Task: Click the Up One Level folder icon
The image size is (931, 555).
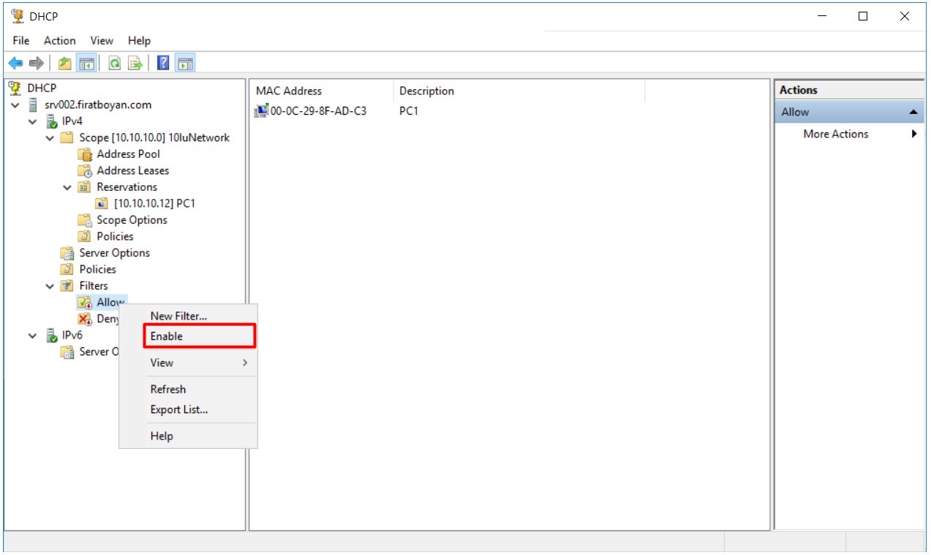Action: coord(65,64)
